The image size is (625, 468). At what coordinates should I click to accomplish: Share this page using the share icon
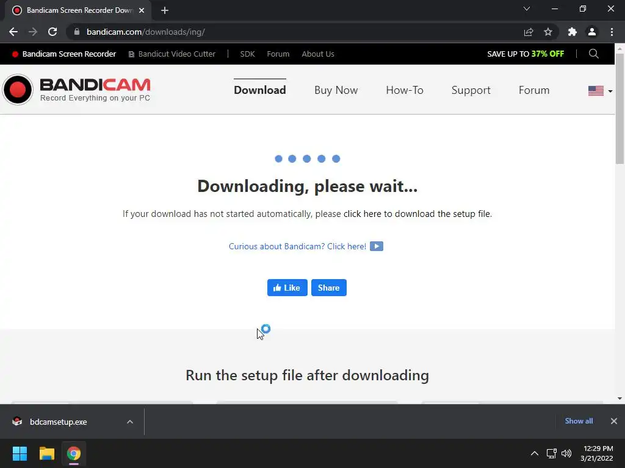pos(529,32)
